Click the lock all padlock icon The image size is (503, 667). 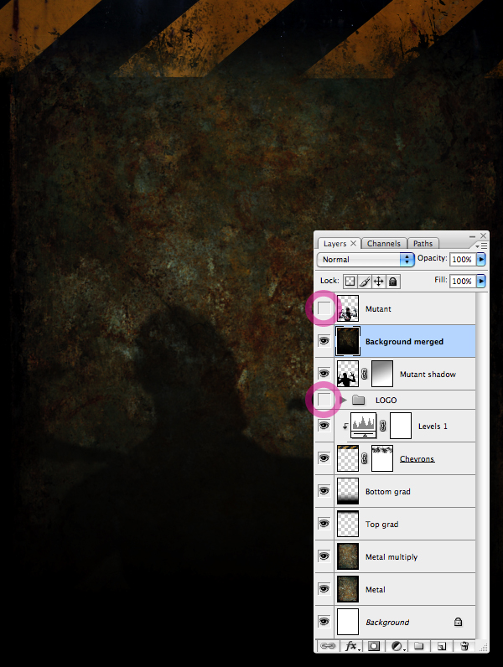coord(393,282)
